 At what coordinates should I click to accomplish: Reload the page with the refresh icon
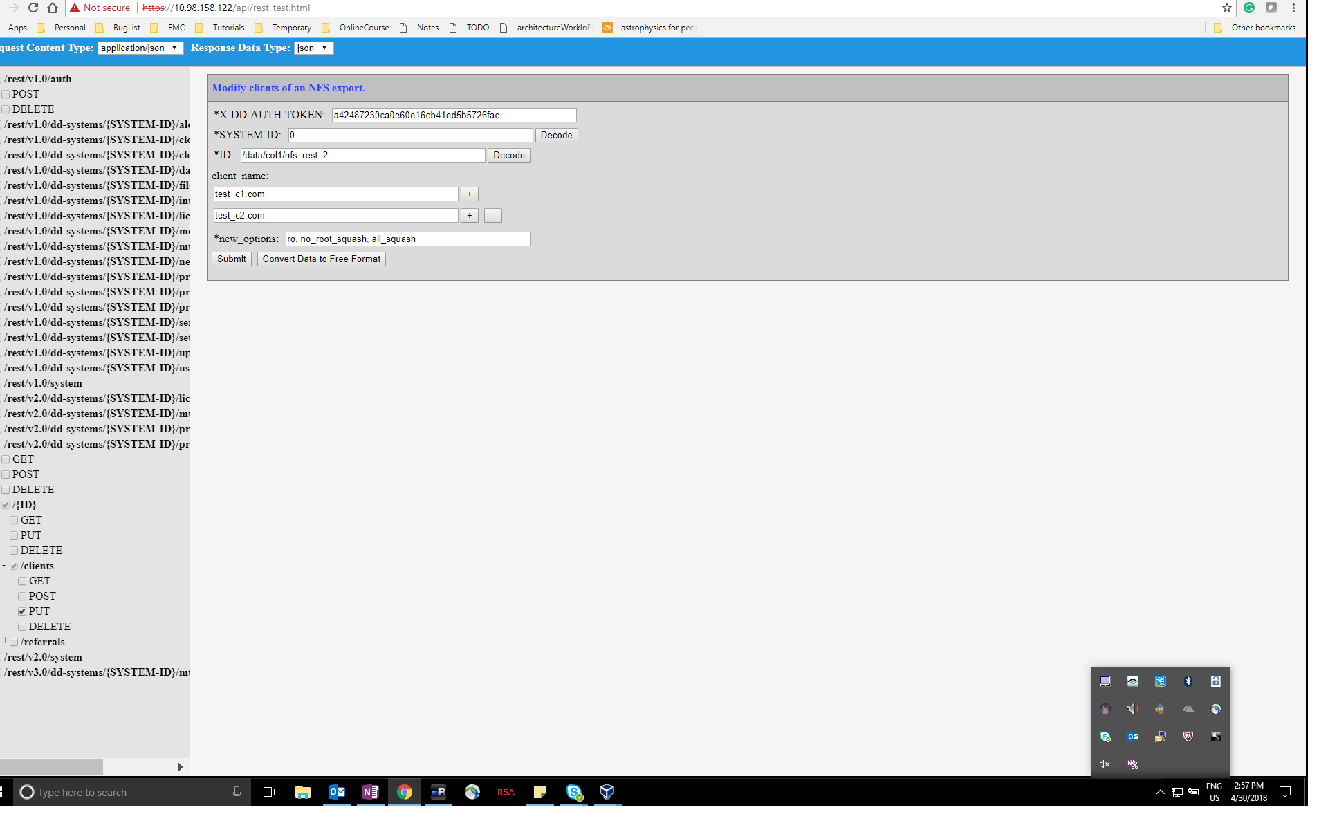click(33, 8)
